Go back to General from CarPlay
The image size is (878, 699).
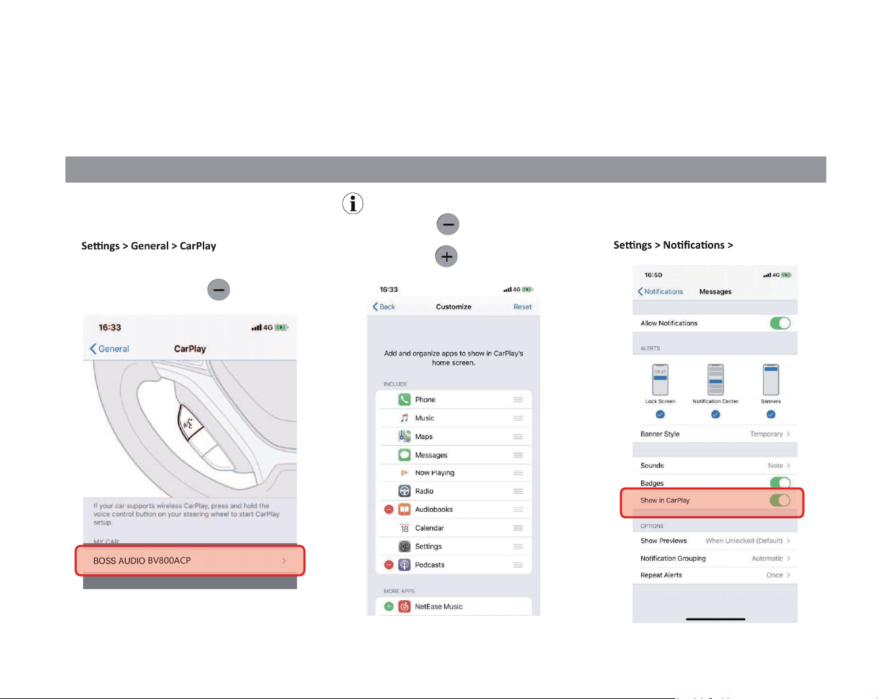click(x=109, y=349)
